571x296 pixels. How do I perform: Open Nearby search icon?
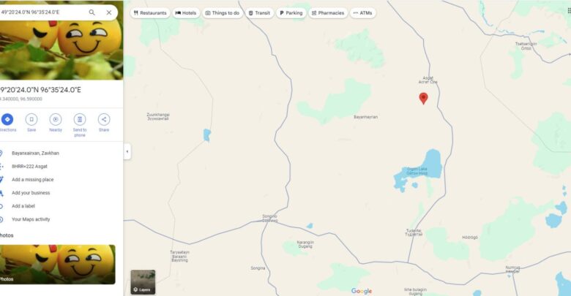[56, 119]
